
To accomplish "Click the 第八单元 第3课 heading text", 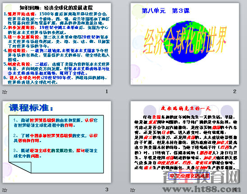I will coord(166,11).
